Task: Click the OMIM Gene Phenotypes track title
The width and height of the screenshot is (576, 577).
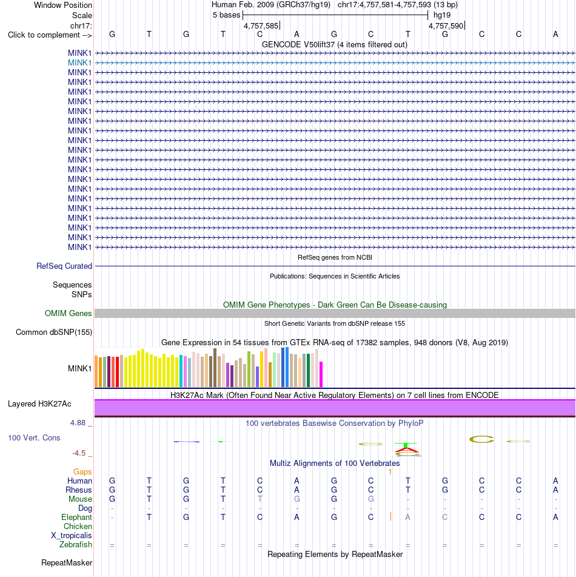Action: click(x=335, y=305)
